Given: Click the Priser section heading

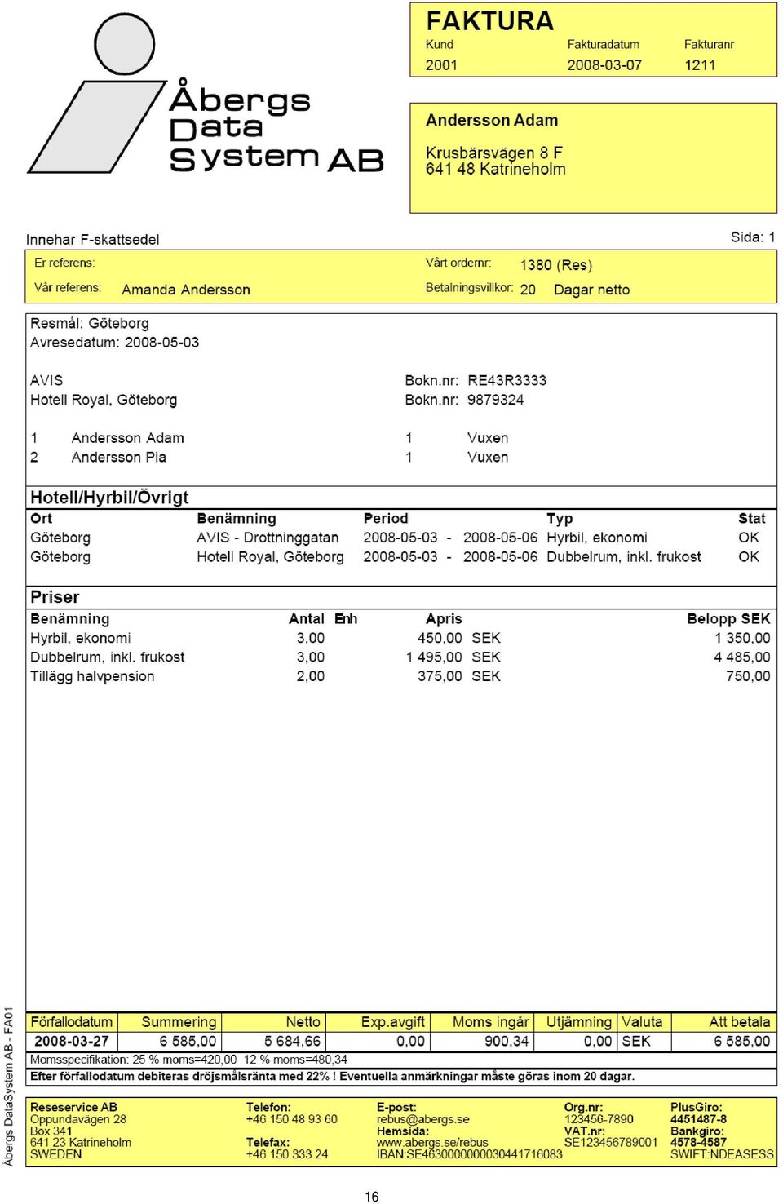Looking at the screenshot, I should coord(55,597).
